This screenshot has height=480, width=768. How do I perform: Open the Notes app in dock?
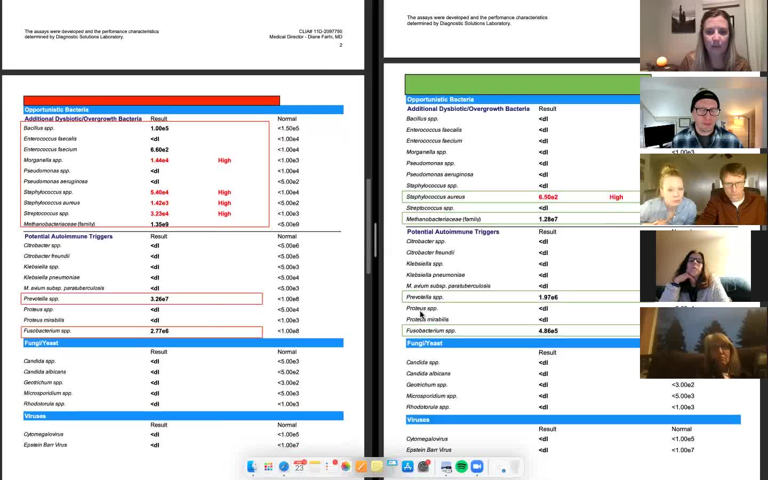pos(315,467)
